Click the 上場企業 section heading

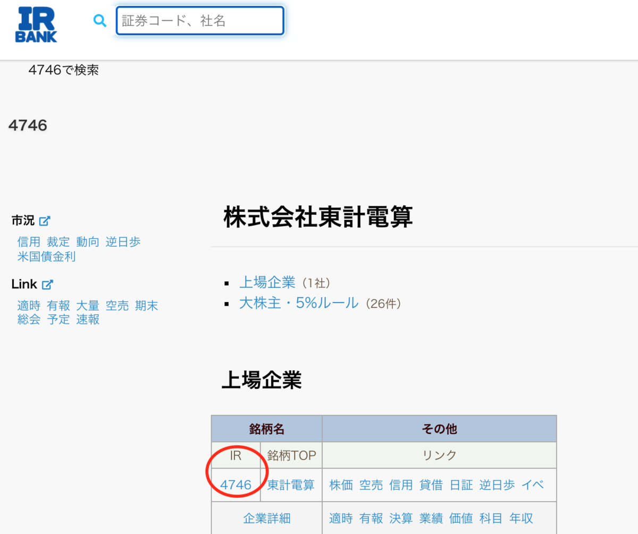click(x=262, y=381)
